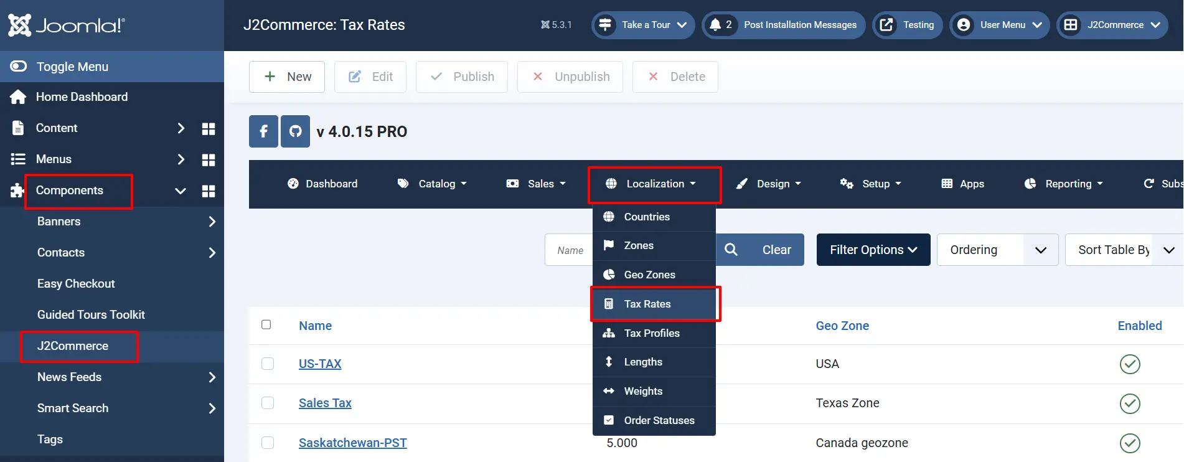Open Menus dashboard grid icon
1184x462 pixels.
[x=209, y=159]
